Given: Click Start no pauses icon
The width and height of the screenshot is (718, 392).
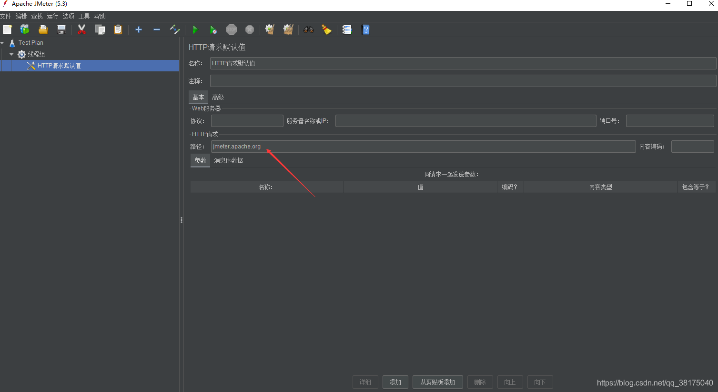Looking at the screenshot, I should pyautogui.click(x=213, y=29).
